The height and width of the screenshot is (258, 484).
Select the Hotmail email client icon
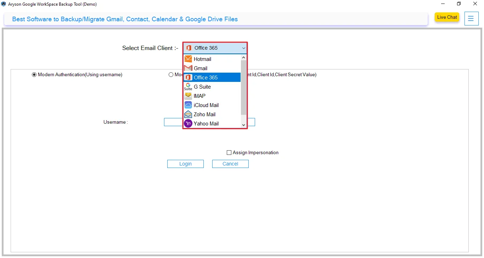point(188,59)
